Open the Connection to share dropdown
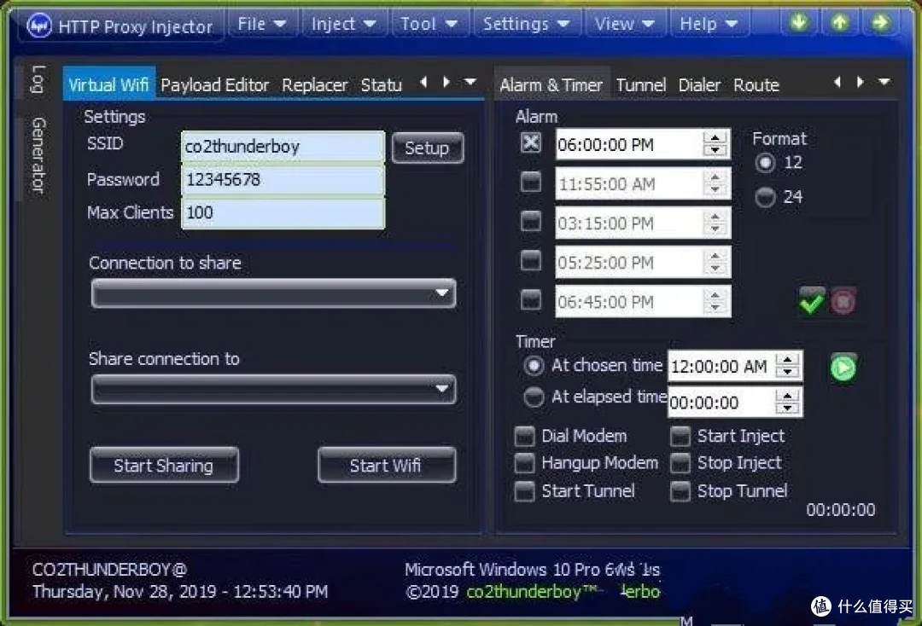This screenshot has width=922, height=626. 273,293
